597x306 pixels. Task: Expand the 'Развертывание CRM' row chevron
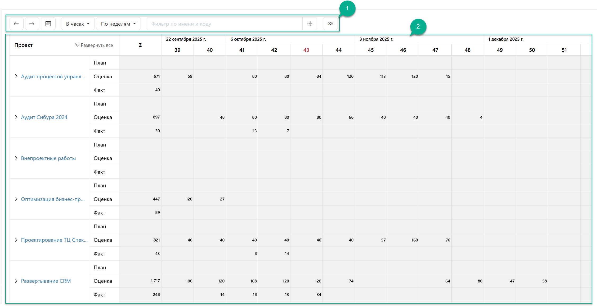pyautogui.click(x=16, y=281)
